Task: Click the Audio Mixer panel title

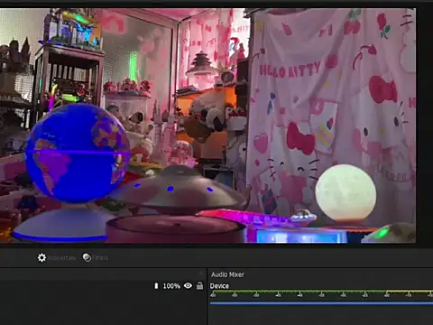Action: (227, 274)
